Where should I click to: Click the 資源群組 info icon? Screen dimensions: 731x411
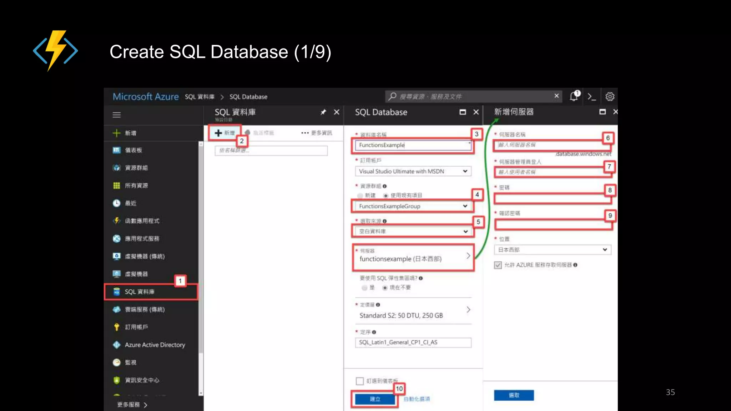click(x=384, y=186)
